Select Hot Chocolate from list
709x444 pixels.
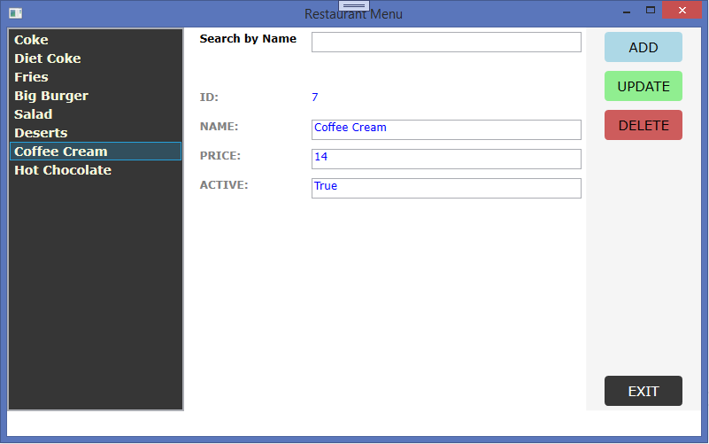(x=96, y=170)
